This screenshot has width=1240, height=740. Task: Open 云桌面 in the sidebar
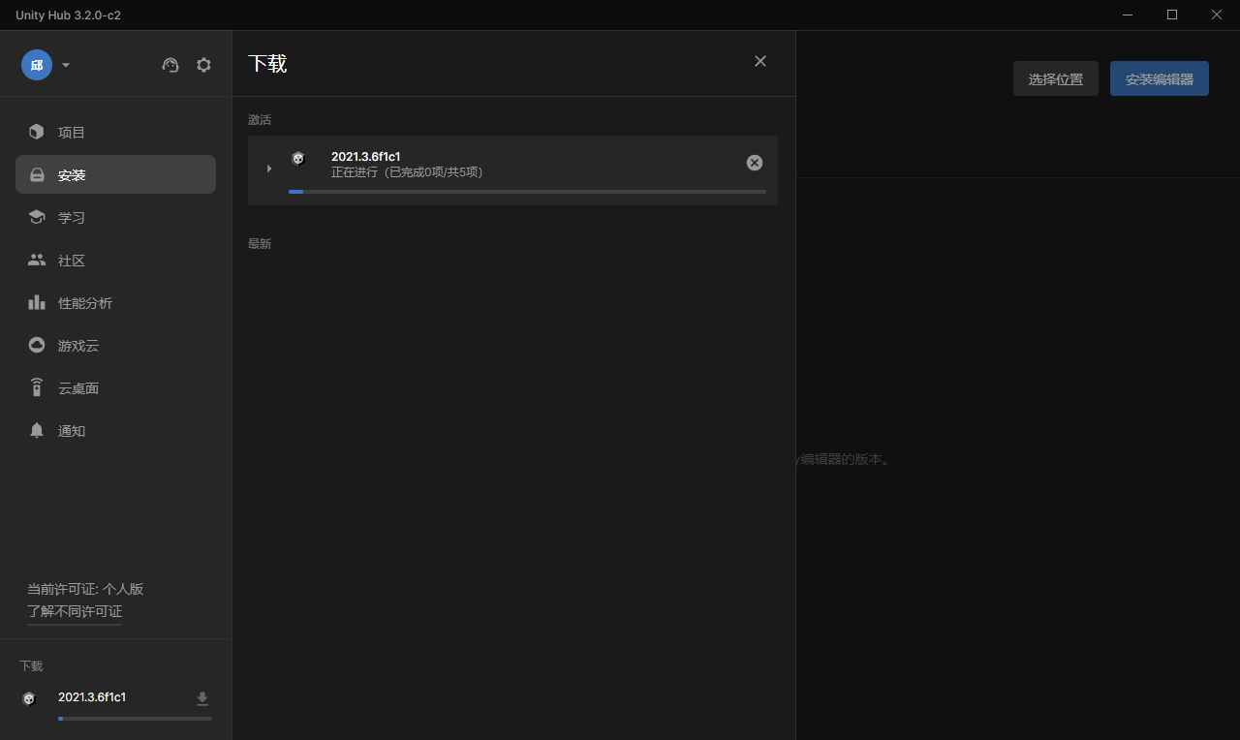115,387
